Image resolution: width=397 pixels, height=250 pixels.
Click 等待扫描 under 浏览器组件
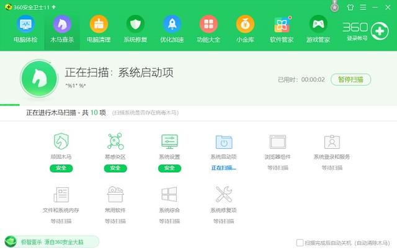[278, 167]
